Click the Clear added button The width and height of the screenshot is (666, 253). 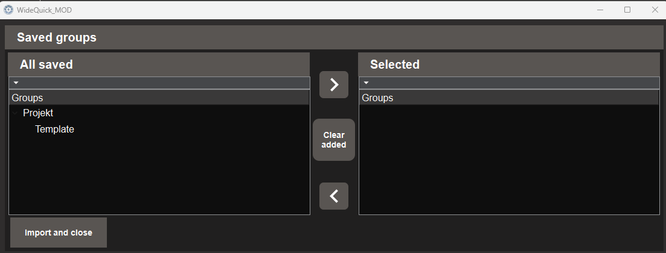pos(334,140)
